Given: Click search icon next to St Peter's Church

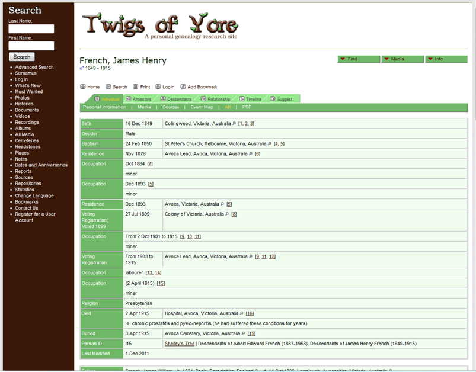Looking at the screenshot, I should pos(270,144).
